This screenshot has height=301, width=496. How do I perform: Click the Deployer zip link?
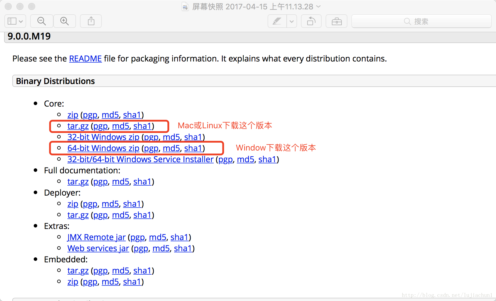point(73,204)
